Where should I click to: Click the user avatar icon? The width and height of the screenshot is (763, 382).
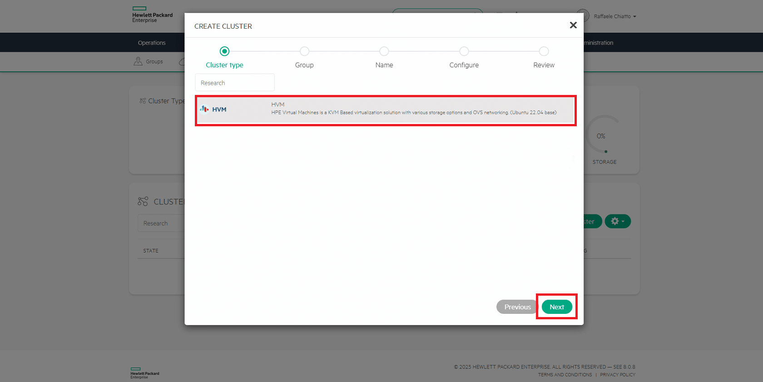pos(583,16)
